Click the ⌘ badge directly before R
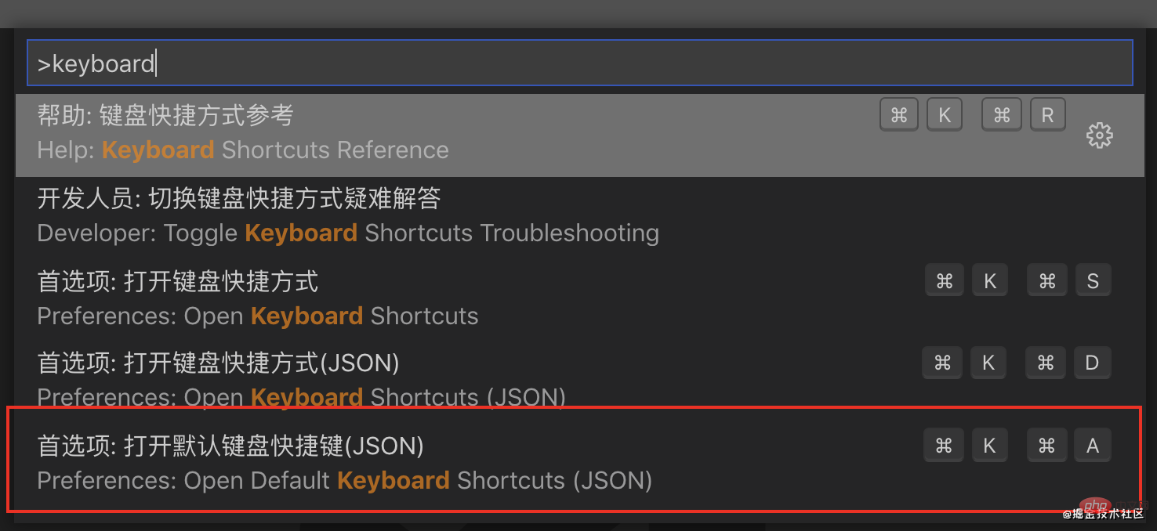The height and width of the screenshot is (531, 1157). 1002,116
